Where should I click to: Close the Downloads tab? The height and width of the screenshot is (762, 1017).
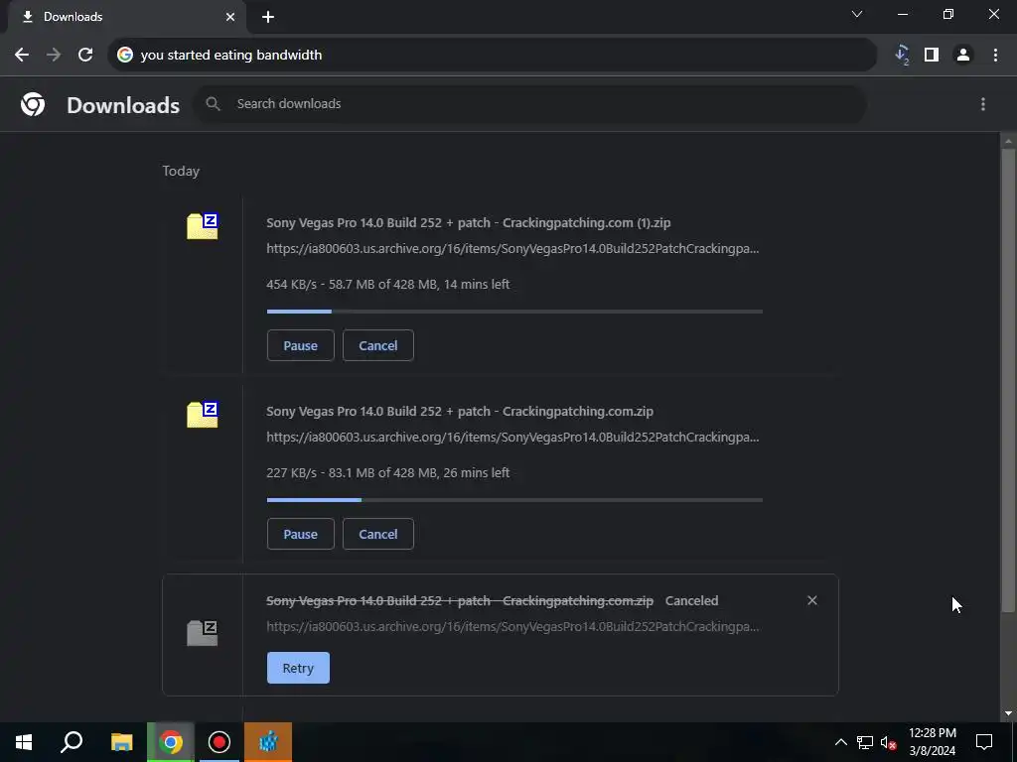[x=230, y=17]
